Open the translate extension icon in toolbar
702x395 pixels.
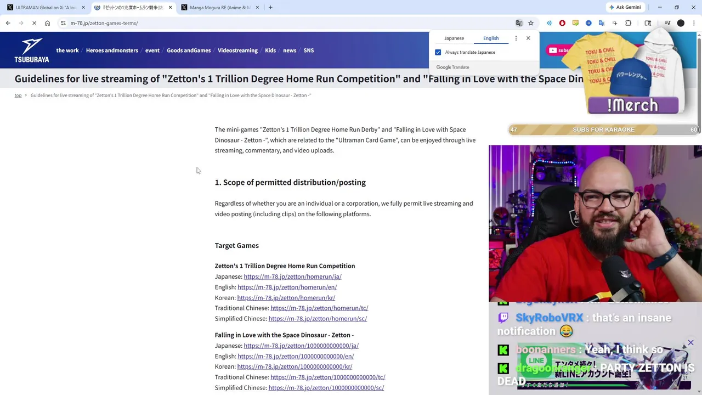[602, 23]
